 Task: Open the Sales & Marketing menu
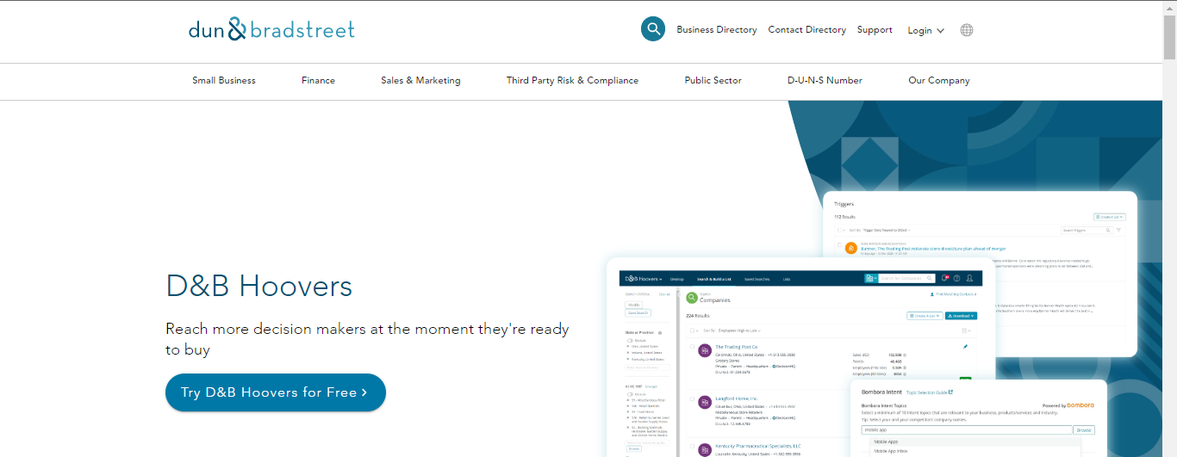[420, 81]
